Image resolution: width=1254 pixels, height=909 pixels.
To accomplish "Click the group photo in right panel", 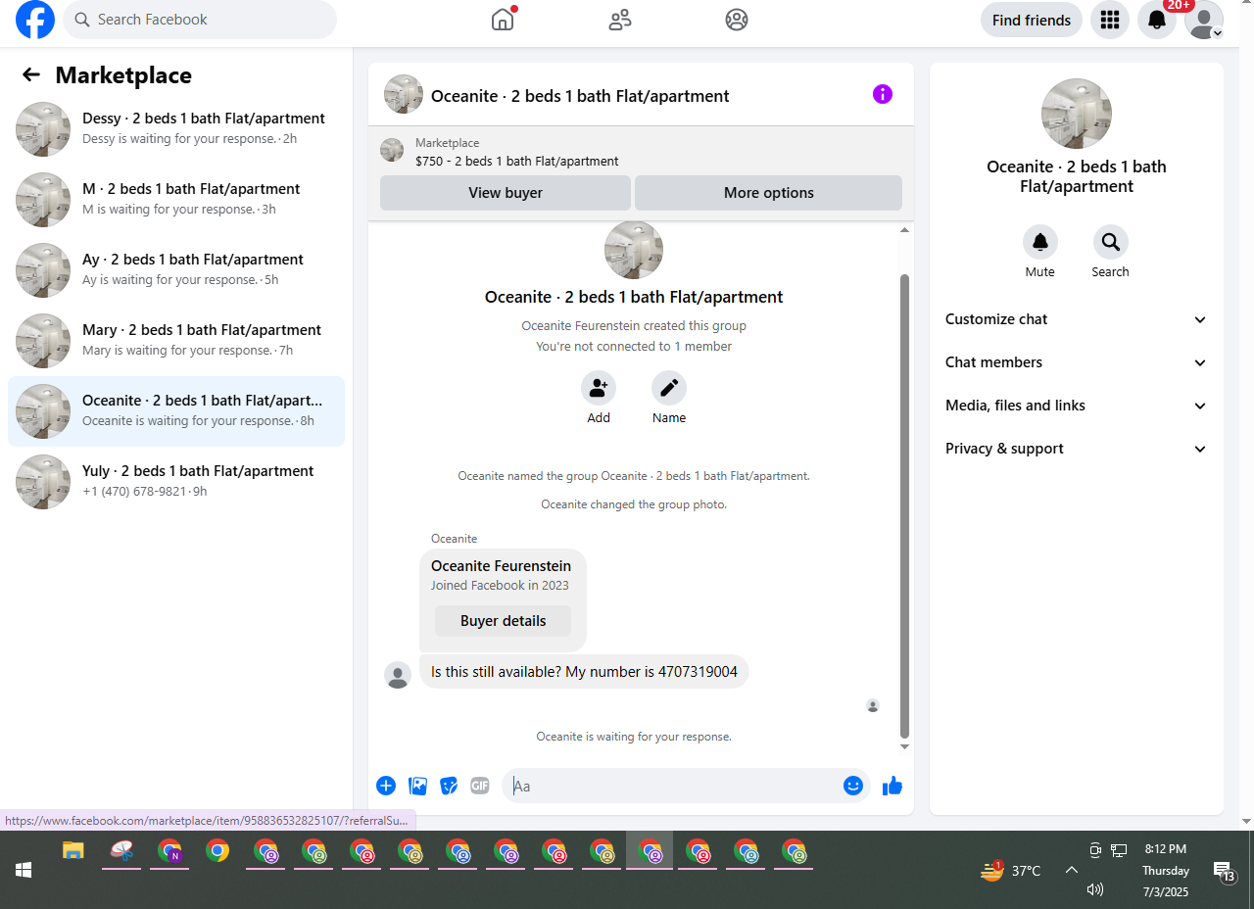I will tap(1077, 114).
